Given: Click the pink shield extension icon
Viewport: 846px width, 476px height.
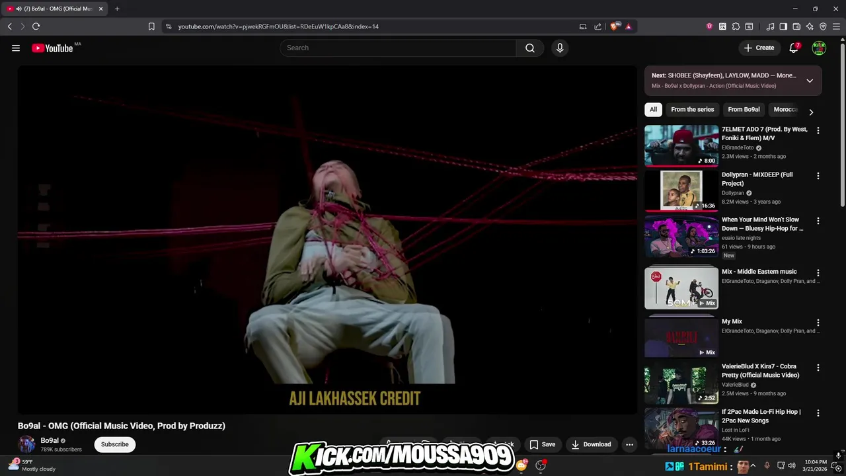Looking at the screenshot, I should coord(709,26).
